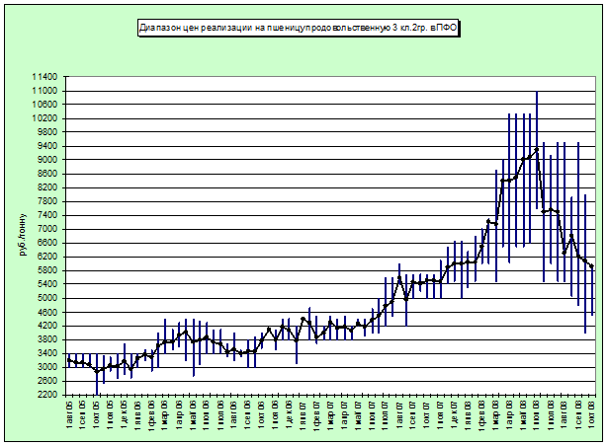Click the 6200 label on the Y axis
The width and height of the screenshot is (608, 446).
[47, 257]
